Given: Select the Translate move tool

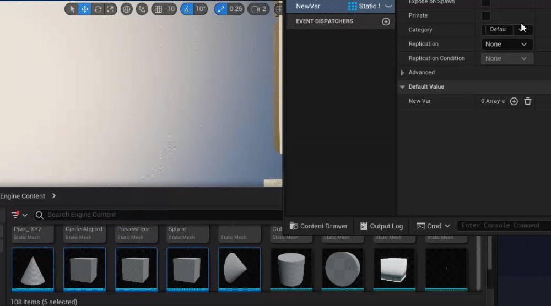Looking at the screenshot, I should [x=85, y=9].
